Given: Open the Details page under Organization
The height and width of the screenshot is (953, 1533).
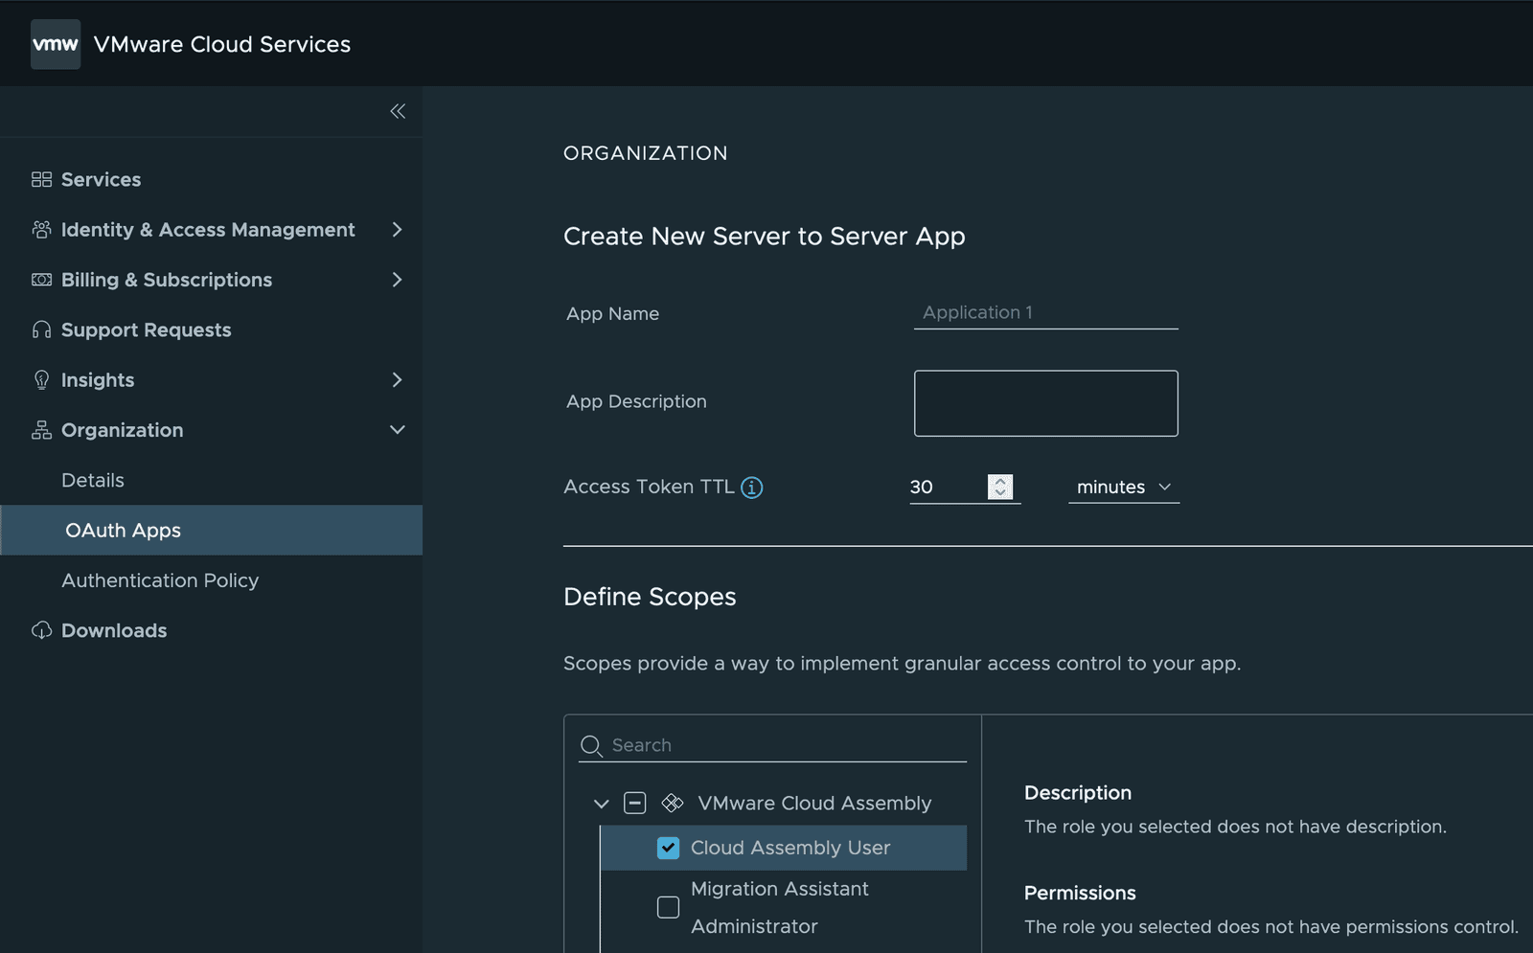Looking at the screenshot, I should [x=92, y=480].
